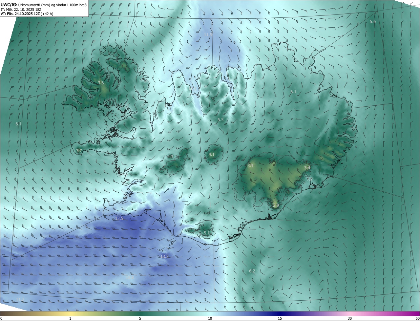This screenshot has height=321, width=420.
Task: Click the 5 tick on the color scale
Action: tap(140, 318)
